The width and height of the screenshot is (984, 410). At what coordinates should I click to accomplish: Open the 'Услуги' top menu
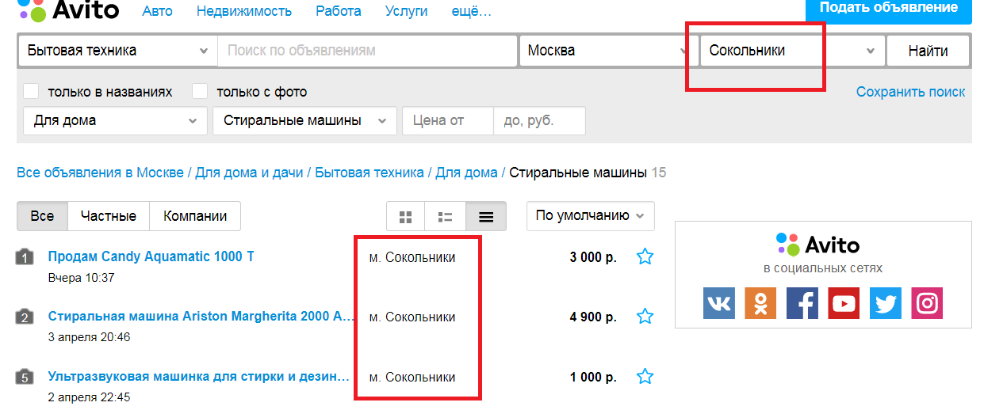pos(406,11)
